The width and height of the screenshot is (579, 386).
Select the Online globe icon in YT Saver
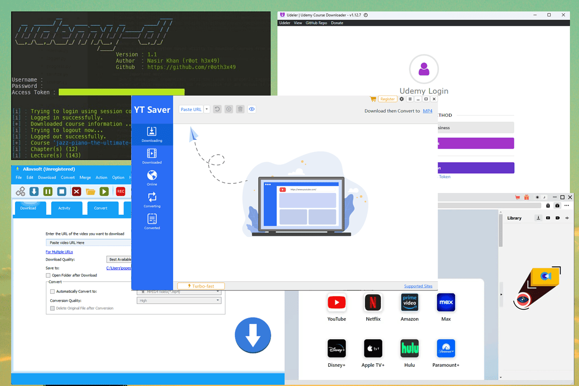click(x=152, y=177)
